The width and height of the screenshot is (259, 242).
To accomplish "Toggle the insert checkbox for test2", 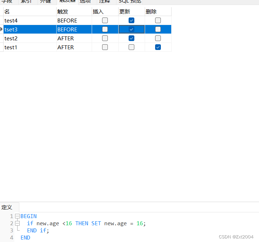I will tap(105, 38).
